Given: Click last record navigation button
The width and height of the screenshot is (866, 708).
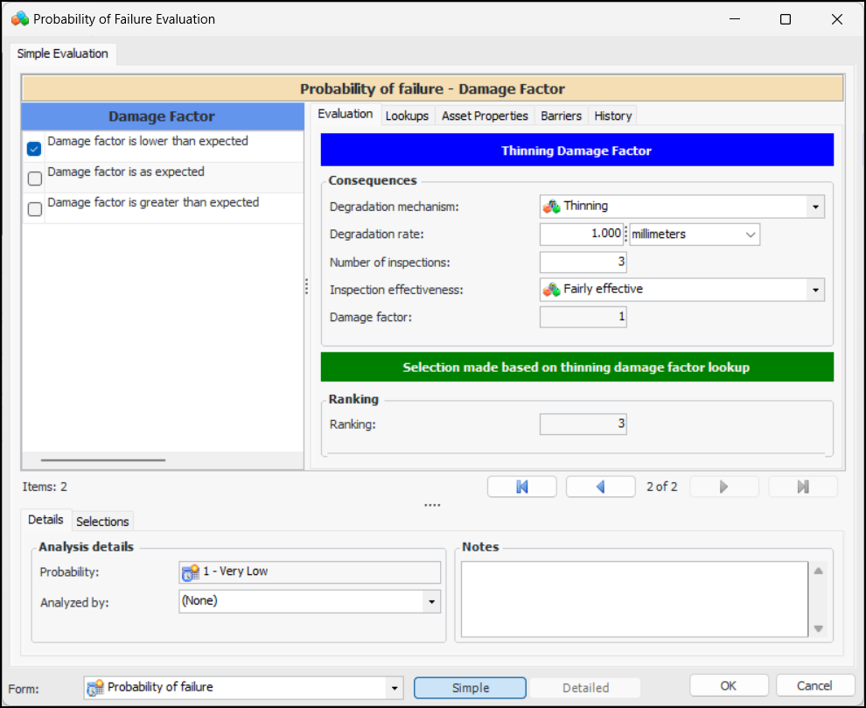Looking at the screenshot, I should (x=802, y=487).
